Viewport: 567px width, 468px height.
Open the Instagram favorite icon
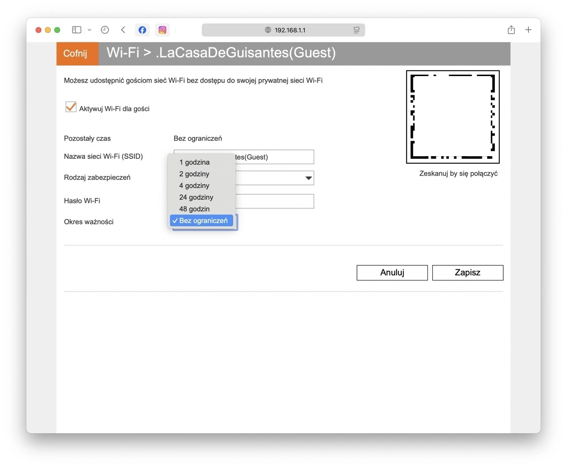163,30
